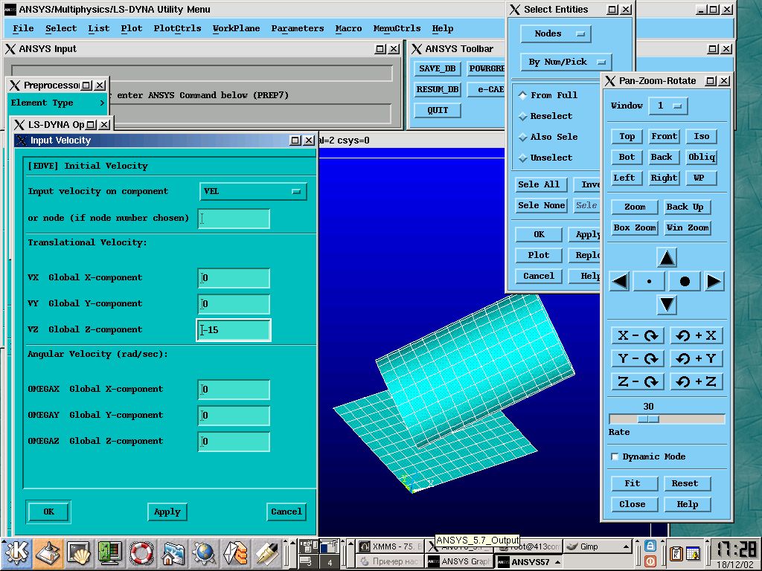Open the WorkPlane menu

coord(236,28)
